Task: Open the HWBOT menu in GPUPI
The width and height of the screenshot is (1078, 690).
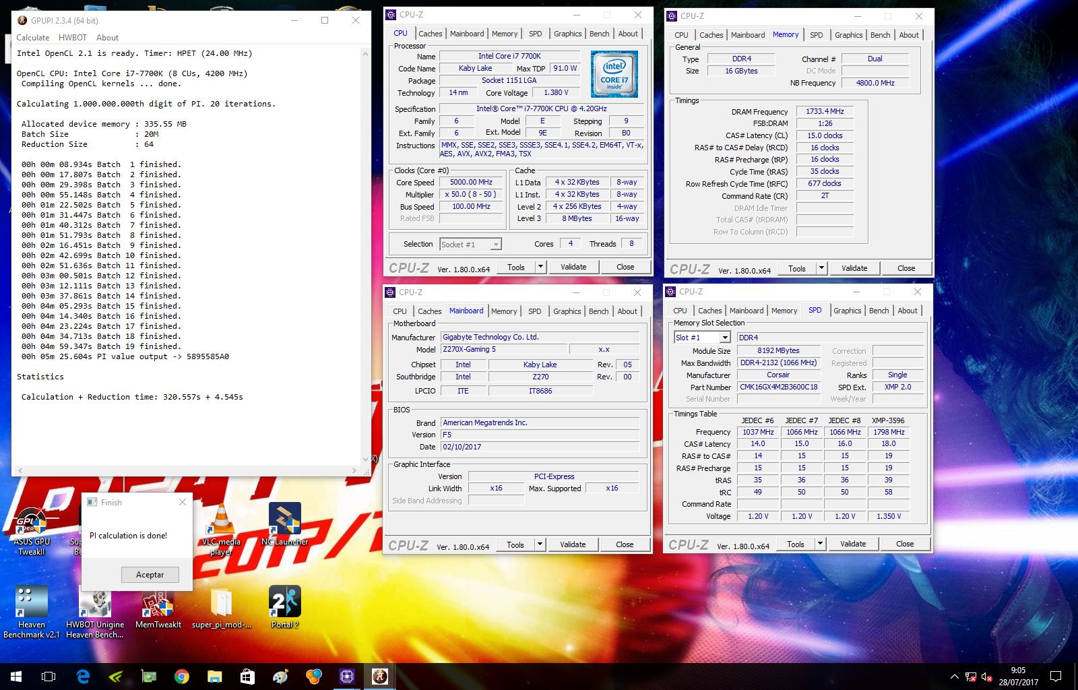Action: [x=73, y=38]
